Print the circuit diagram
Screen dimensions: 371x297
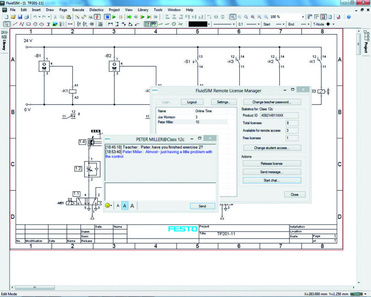pos(26,17)
